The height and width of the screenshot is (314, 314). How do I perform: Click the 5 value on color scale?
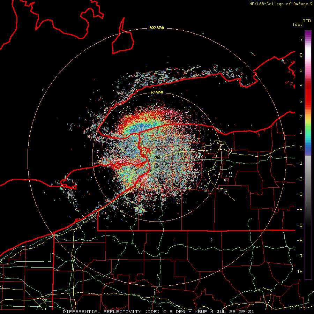coord(301,70)
